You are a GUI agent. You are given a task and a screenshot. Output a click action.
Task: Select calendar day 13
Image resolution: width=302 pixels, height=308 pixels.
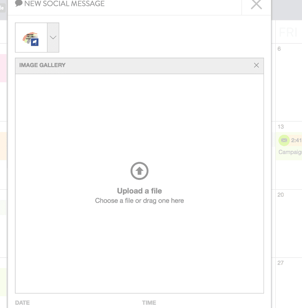click(x=280, y=127)
